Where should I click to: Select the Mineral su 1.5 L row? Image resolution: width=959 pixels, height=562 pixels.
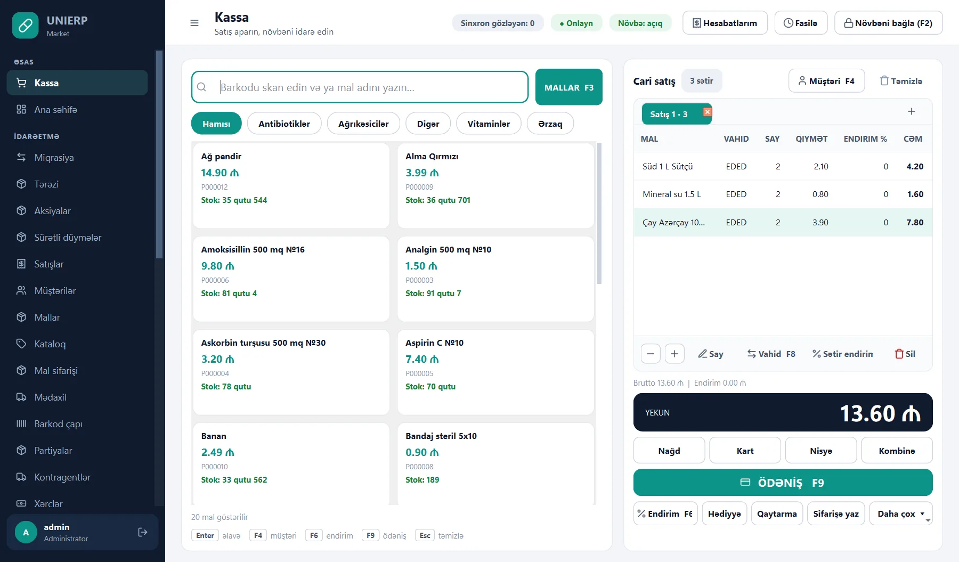click(x=783, y=194)
